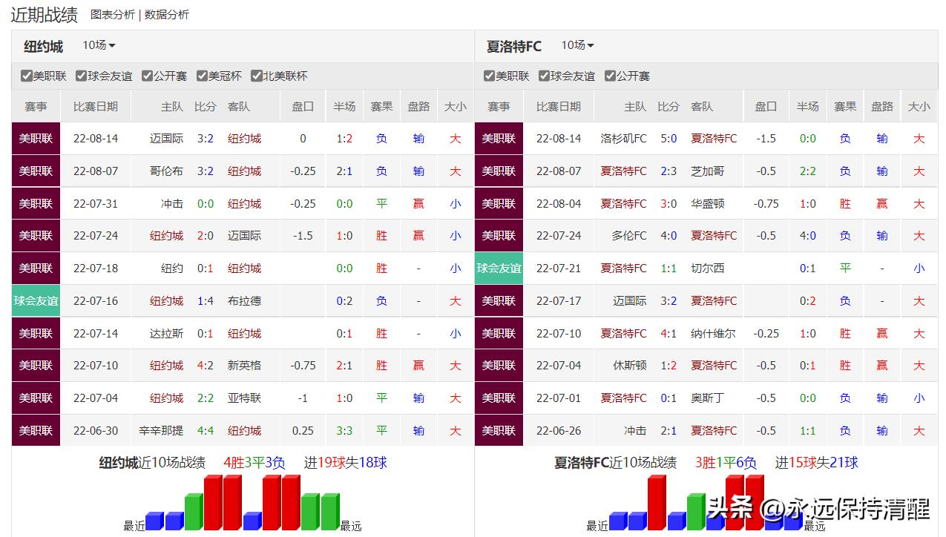Open 迈国际 team link in 22-08-14 纽约城 row

pyautogui.click(x=167, y=139)
